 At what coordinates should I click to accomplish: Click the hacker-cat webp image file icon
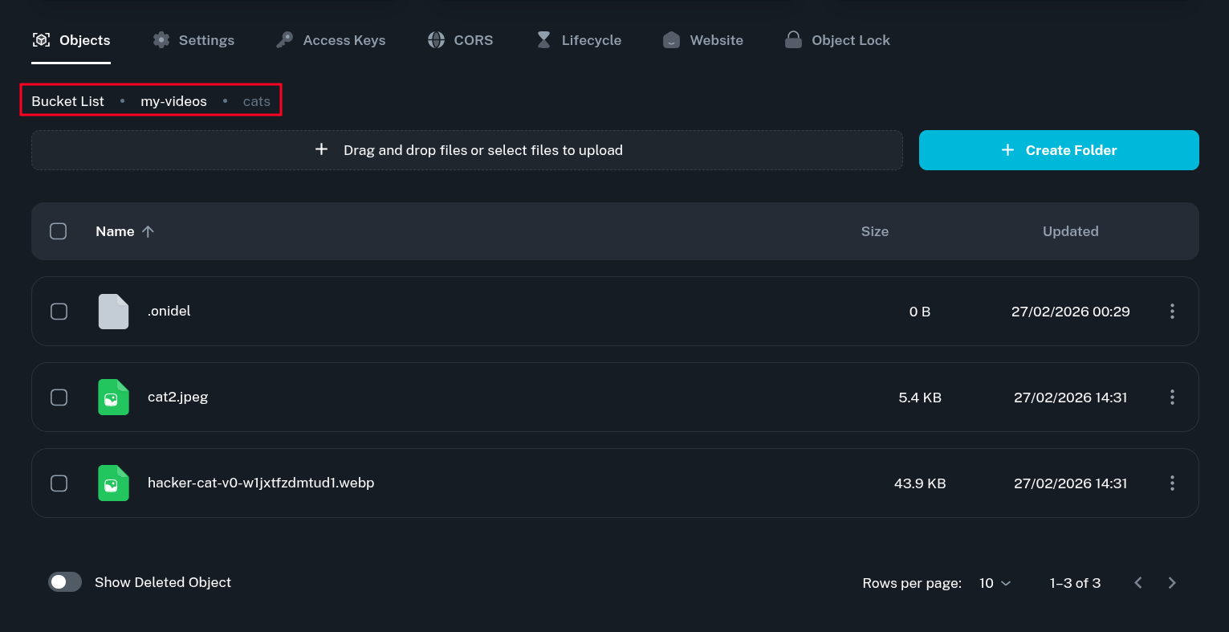[x=113, y=483]
